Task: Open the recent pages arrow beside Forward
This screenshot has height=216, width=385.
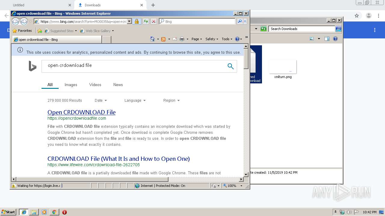Action: pos(30,22)
